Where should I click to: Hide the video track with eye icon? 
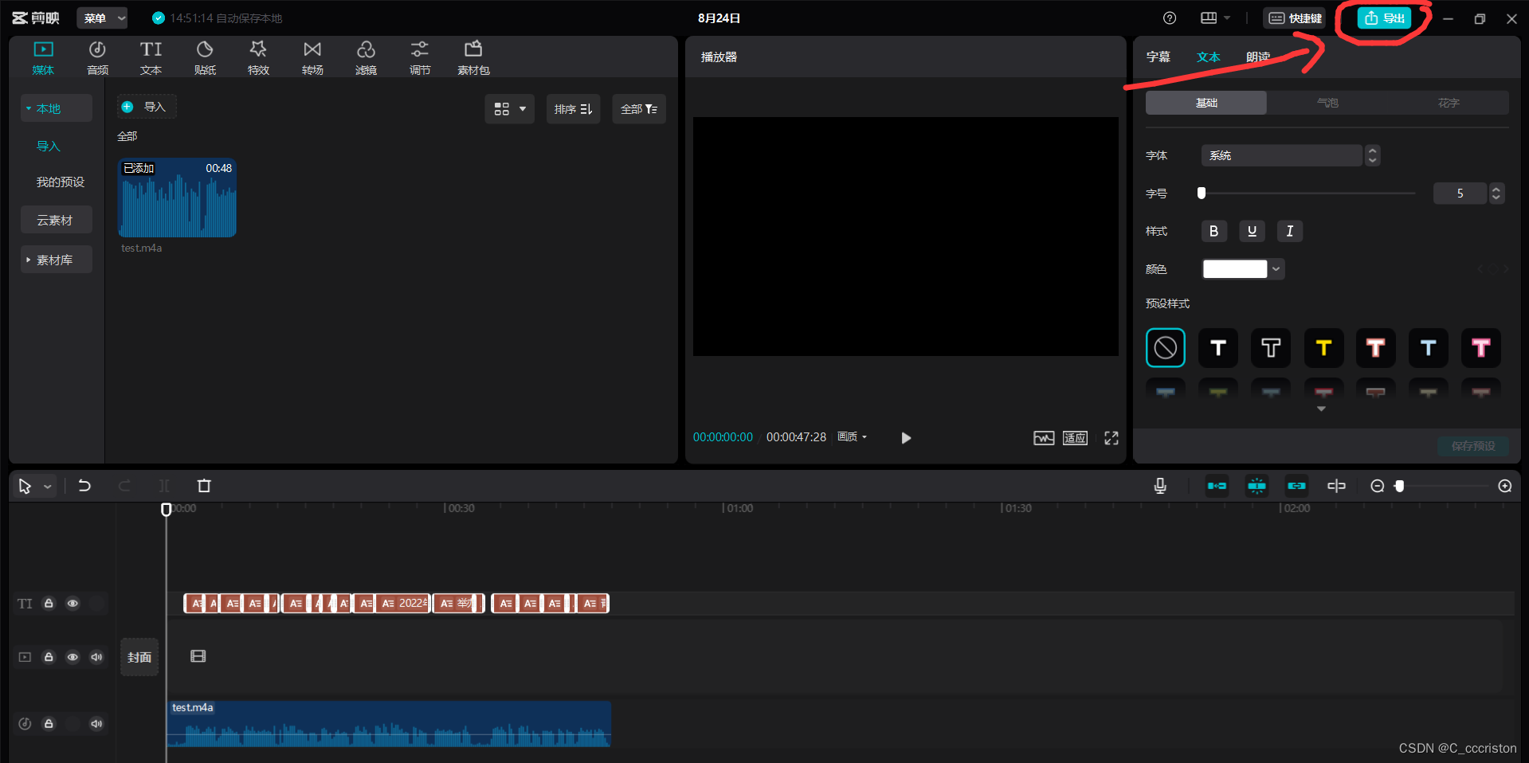click(73, 657)
